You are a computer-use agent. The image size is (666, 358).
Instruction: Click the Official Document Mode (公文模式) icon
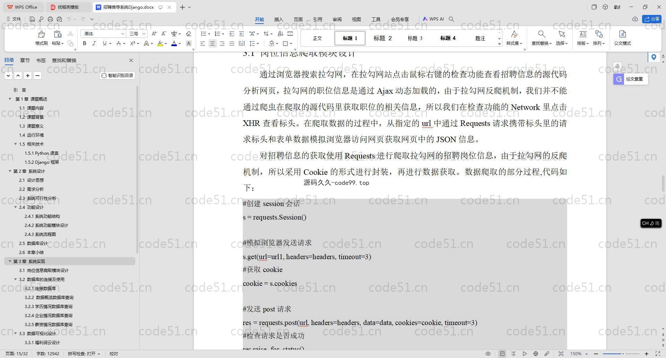click(x=623, y=34)
